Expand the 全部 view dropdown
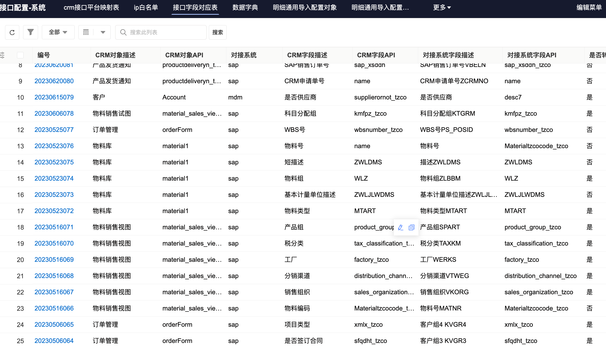Image resolution: width=606 pixels, height=346 pixels. [58, 32]
